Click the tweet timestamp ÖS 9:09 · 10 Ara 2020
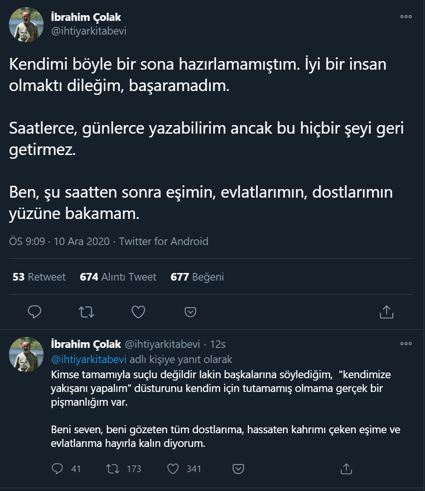This screenshot has height=491, width=425. click(59, 241)
